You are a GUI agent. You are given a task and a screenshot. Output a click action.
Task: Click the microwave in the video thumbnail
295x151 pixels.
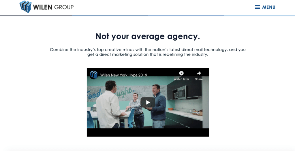point(181,93)
